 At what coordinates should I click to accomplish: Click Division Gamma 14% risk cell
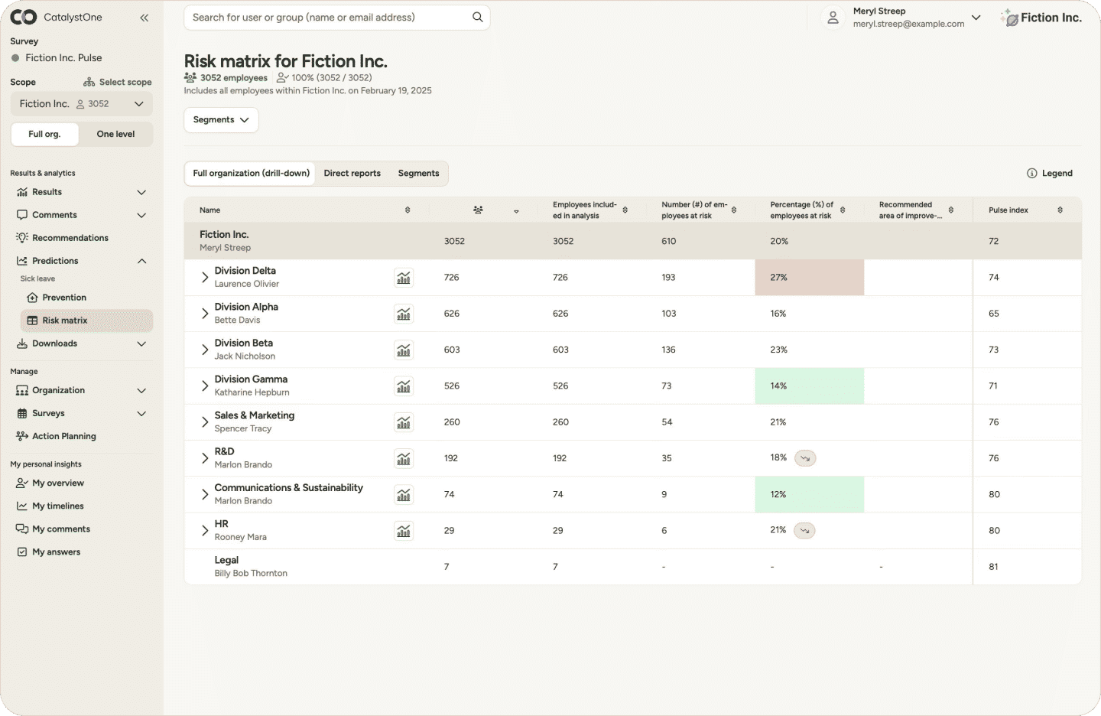click(x=810, y=386)
